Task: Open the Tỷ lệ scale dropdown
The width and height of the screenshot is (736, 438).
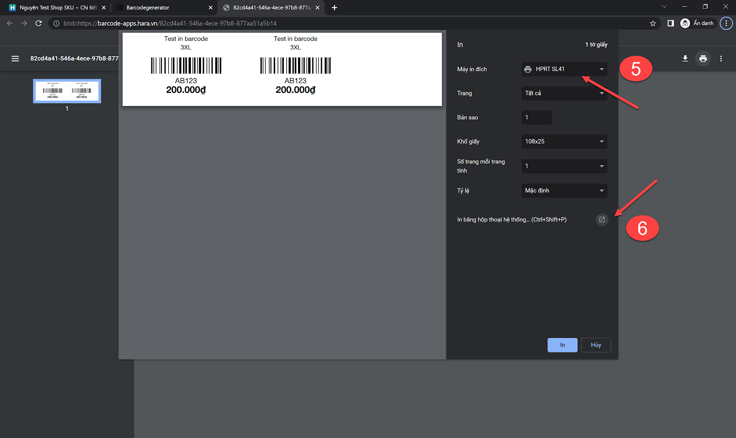Action: tap(564, 191)
